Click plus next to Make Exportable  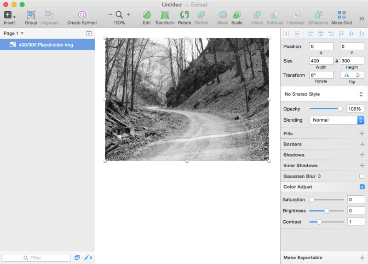(x=362, y=258)
